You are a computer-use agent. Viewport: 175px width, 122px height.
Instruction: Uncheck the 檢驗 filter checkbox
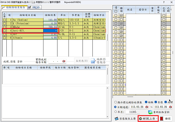pos(146,102)
